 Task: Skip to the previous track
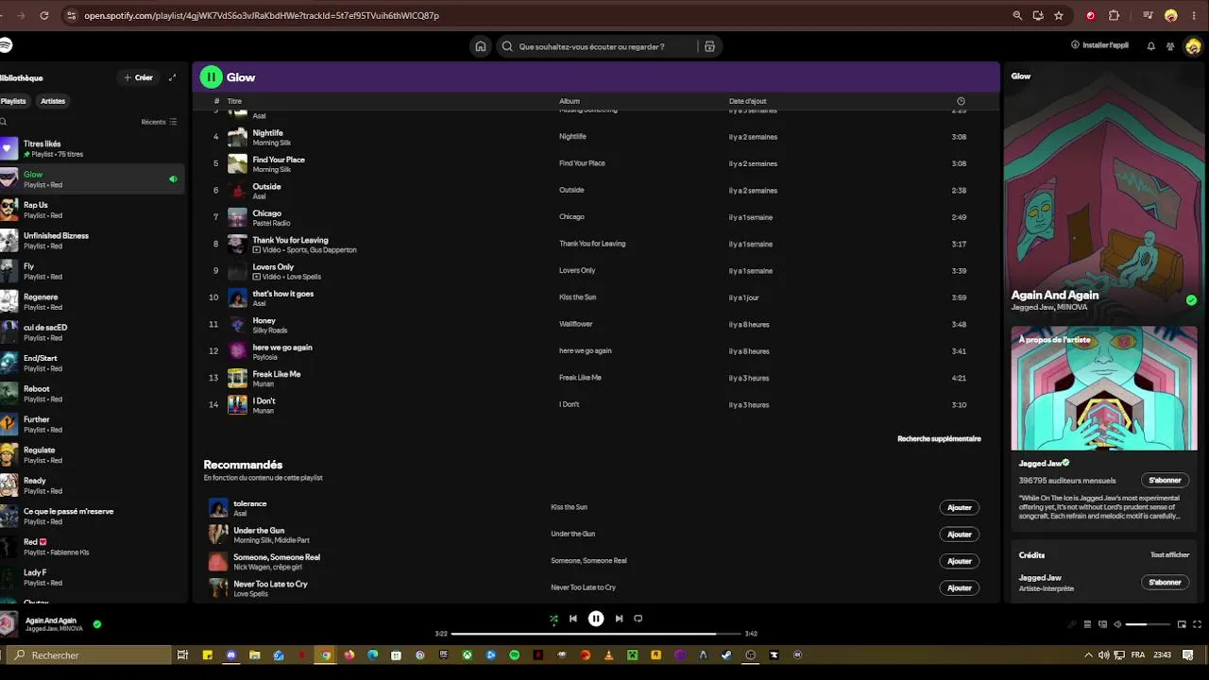(x=572, y=619)
